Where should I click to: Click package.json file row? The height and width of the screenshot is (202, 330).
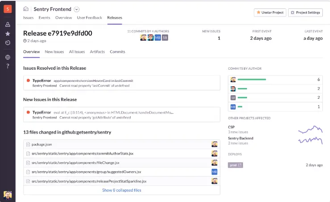click(x=122, y=144)
